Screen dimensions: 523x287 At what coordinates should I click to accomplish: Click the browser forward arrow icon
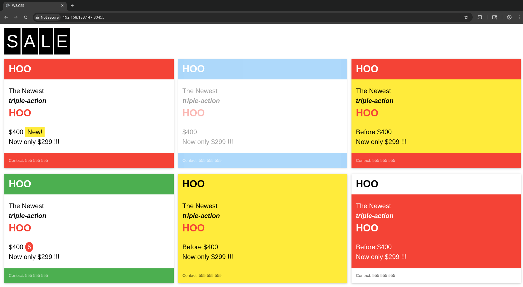click(16, 17)
